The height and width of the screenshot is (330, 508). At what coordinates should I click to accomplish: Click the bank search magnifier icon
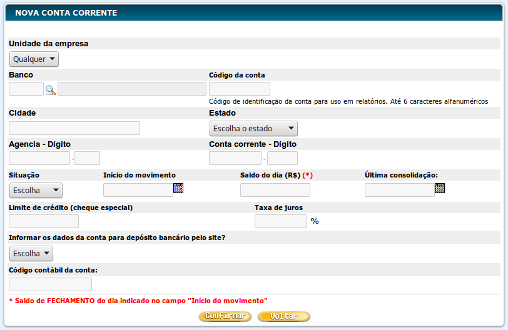pos(51,89)
